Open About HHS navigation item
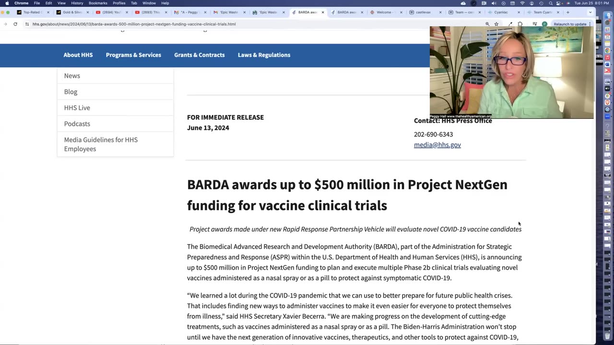 point(78,55)
